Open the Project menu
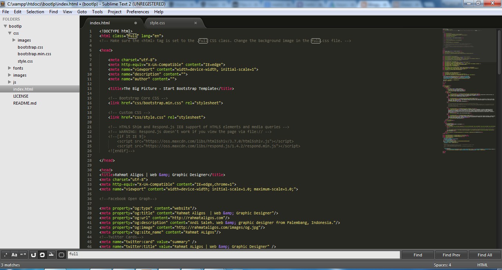The image size is (502, 270). (x=114, y=12)
